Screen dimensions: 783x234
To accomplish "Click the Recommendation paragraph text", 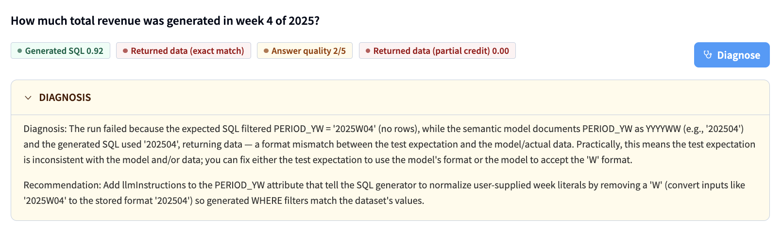I will pos(384,193).
